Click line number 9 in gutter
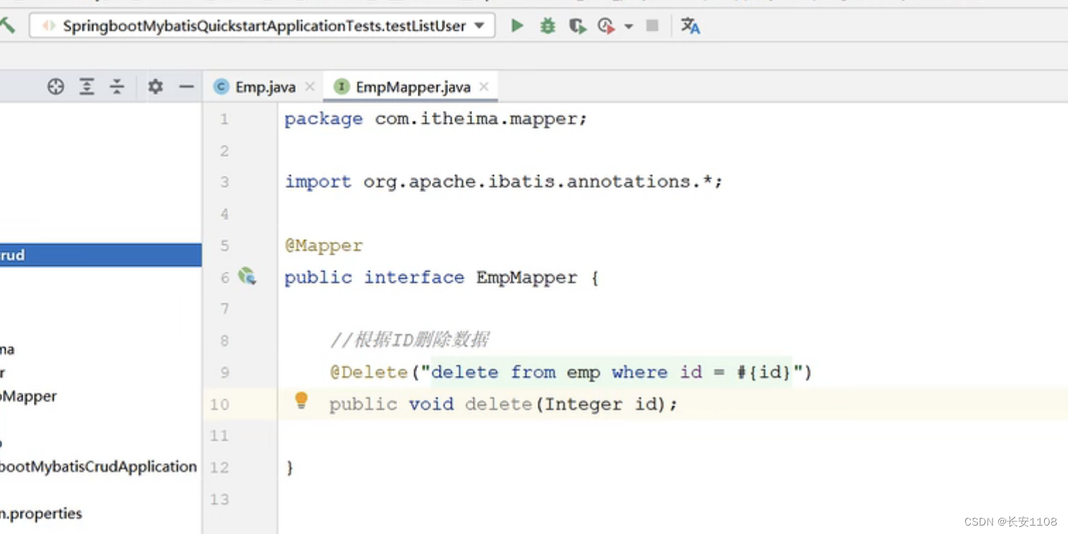The width and height of the screenshot is (1068, 534). tap(225, 372)
